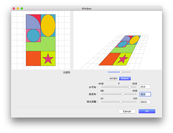
Task: Click the OK button
Action: click(147, 111)
